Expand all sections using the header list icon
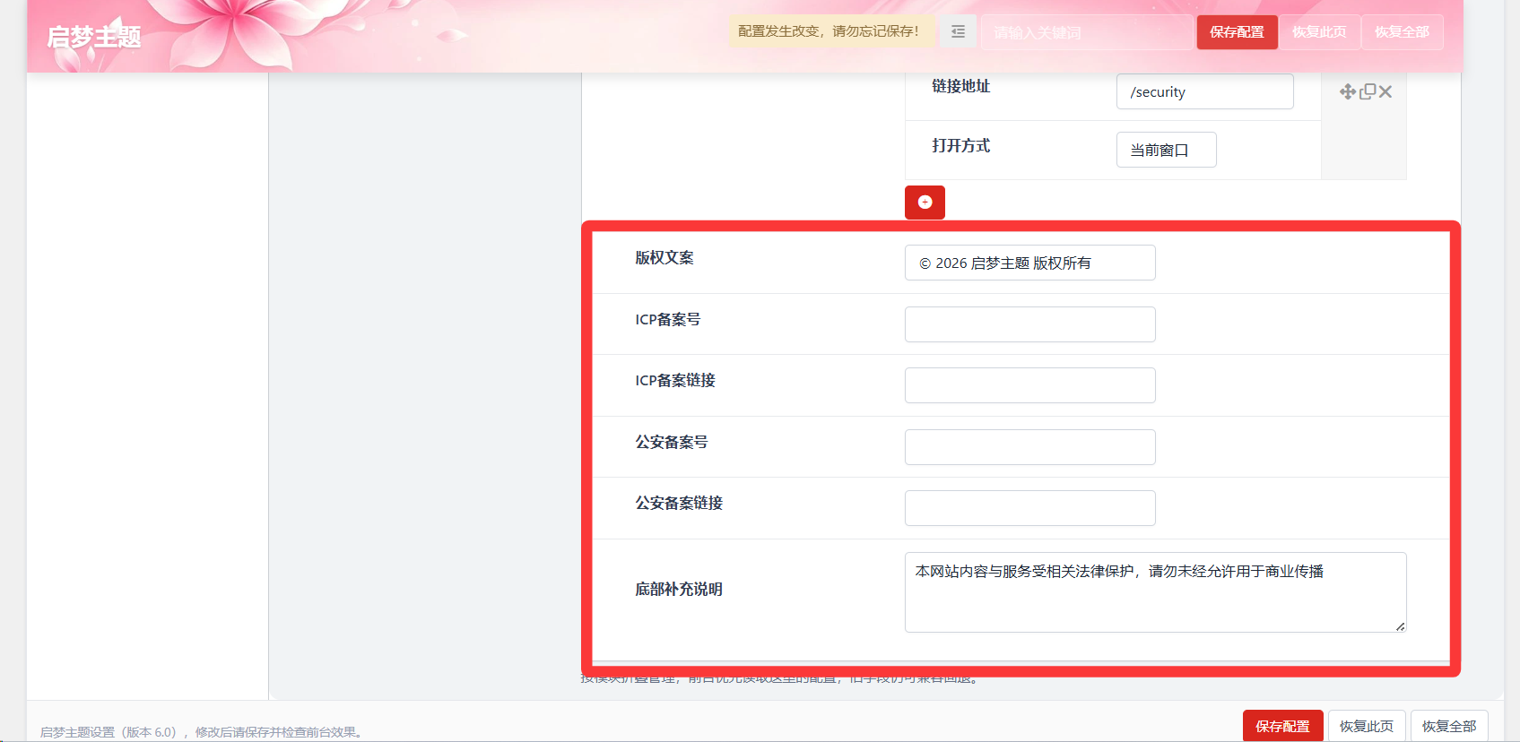The image size is (1520, 742). [x=958, y=32]
